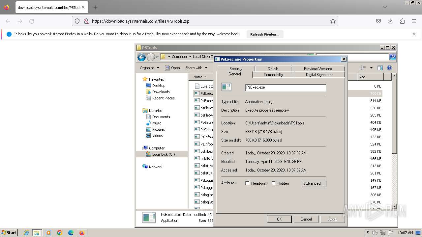Open Firefox extensions icon
422x237 pixels.
point(402,21)
